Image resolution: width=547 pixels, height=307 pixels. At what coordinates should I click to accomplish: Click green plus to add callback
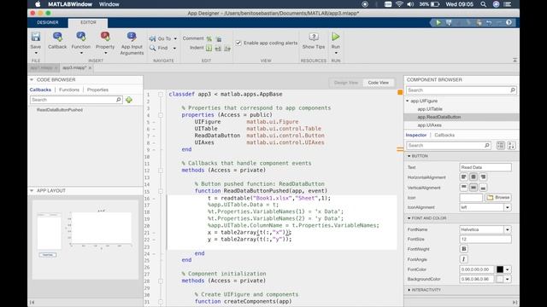129,100
